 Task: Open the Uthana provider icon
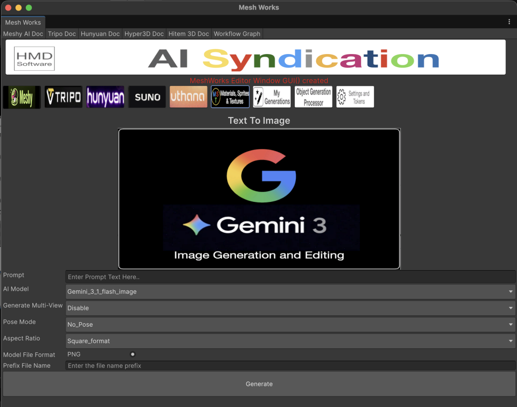point(188,97)
